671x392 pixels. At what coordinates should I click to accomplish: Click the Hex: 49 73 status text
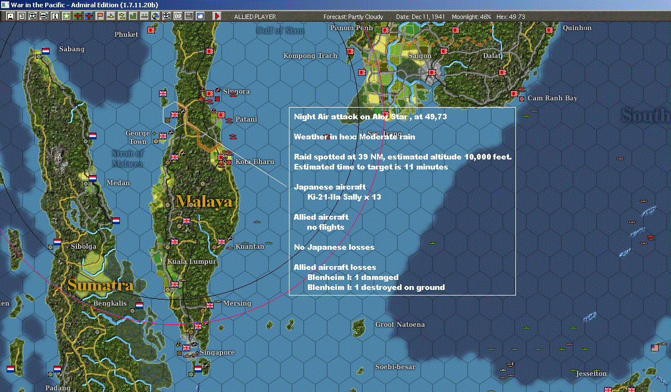point(511,17)
